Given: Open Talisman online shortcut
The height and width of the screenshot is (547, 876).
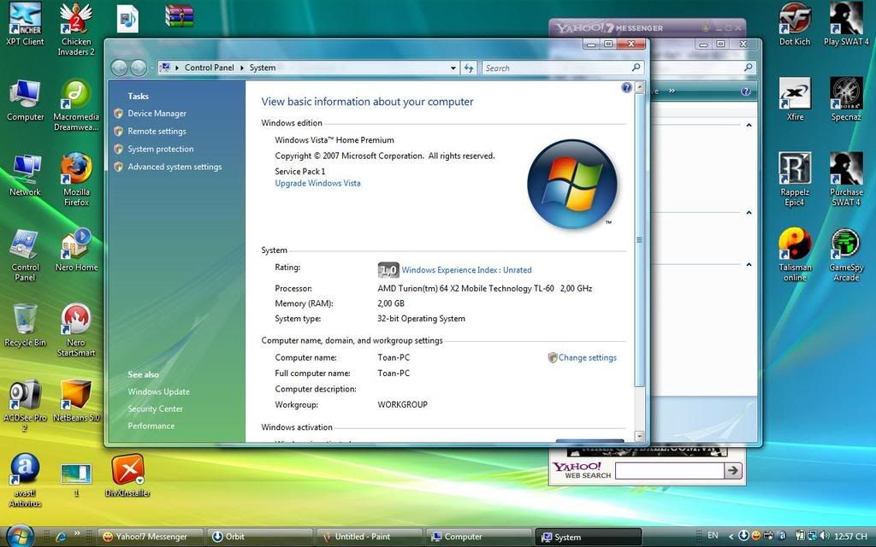Looking at the screenshot, I should (x=795, y=255).
